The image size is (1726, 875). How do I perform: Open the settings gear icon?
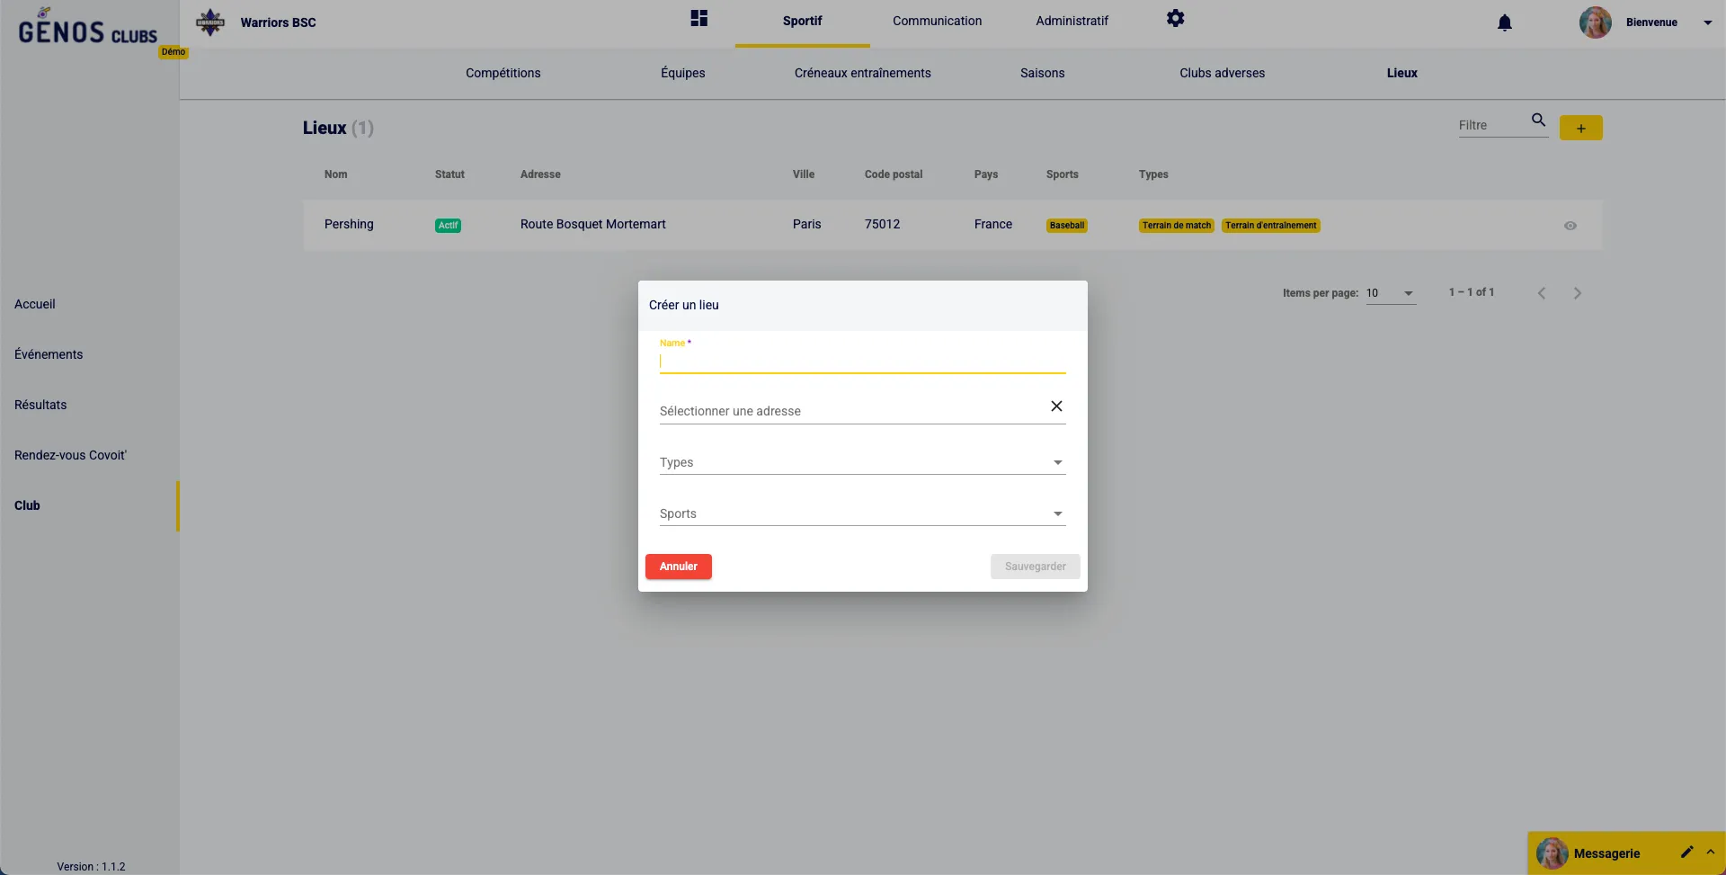click(x=1175, y=19)
